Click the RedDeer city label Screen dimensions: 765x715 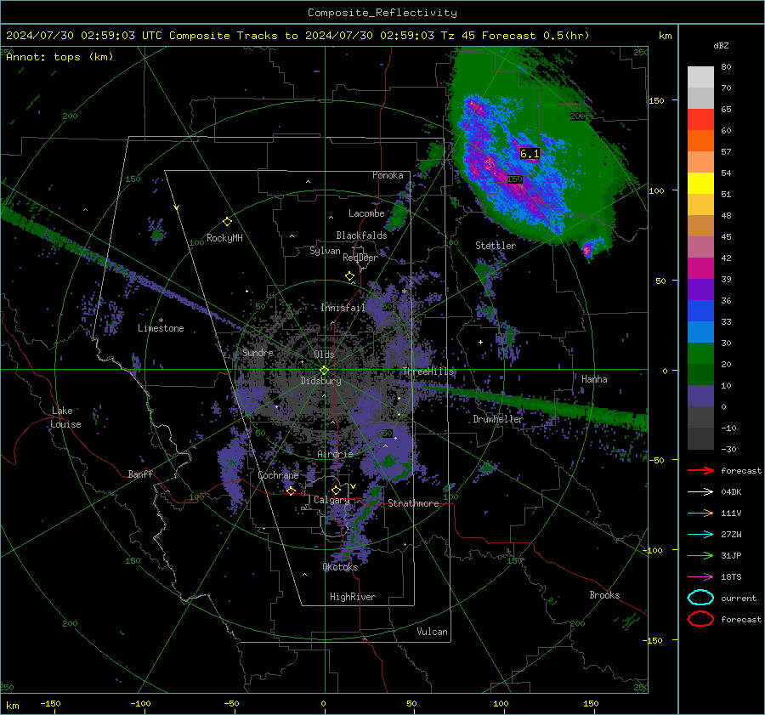point(360,258)
